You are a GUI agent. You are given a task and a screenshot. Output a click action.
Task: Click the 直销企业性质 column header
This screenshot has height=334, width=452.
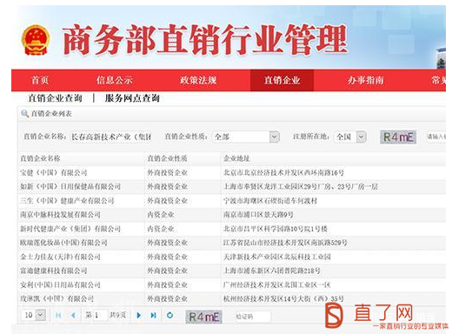167,158
